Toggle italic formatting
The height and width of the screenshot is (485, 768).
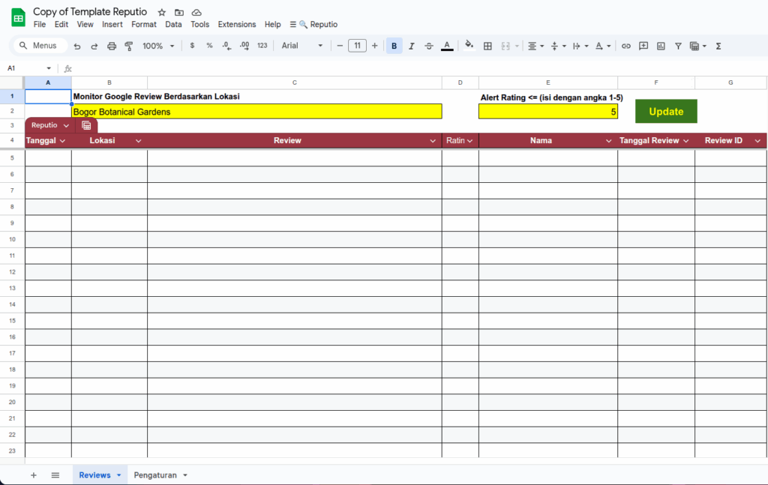pyautogui.click(x=411, y=46)
